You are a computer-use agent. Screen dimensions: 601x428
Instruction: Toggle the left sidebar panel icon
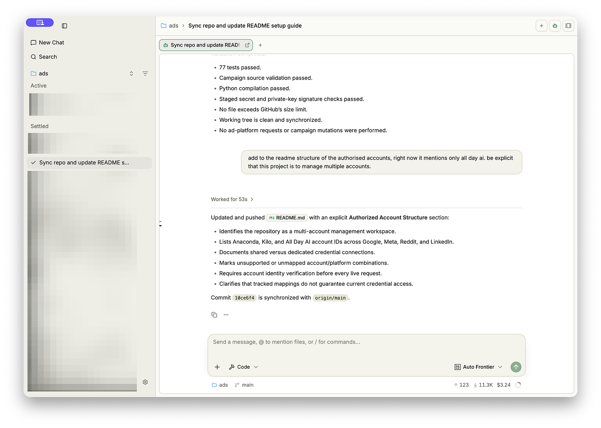point(64,26)
